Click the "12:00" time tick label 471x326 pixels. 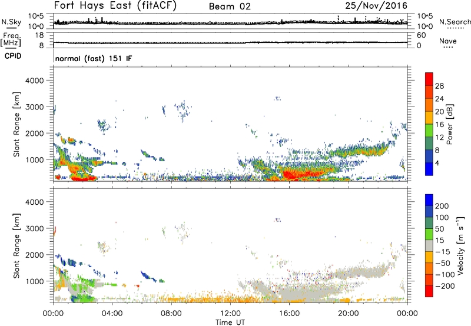(x=230, y=314)
